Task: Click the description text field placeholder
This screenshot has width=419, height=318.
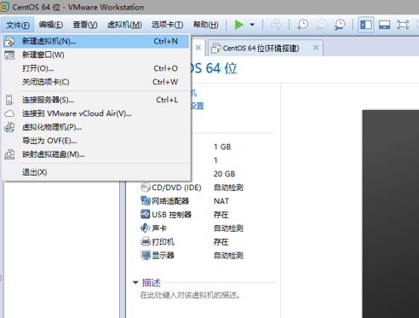Action: pyautogui.click(x=190, y=296)
